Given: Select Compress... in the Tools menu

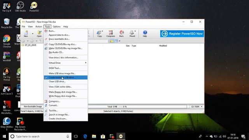Looking at the screenshot, I should click(66, 101).
